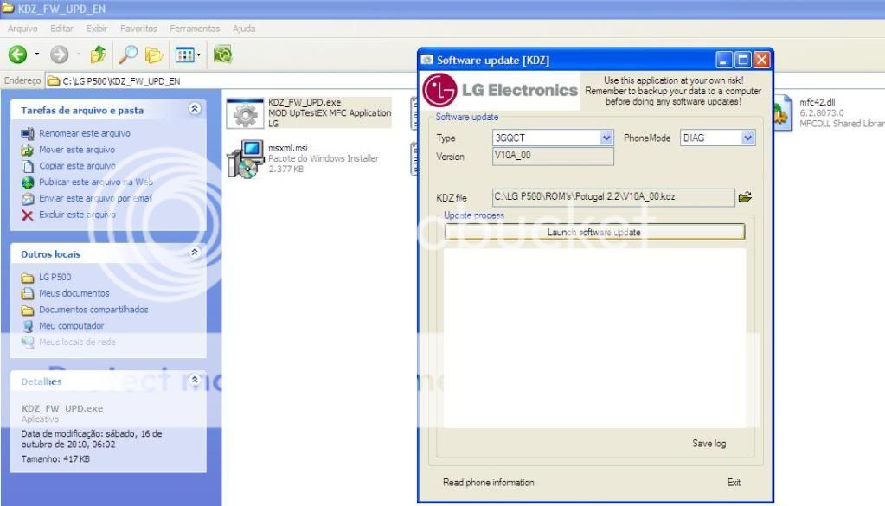Click Exit button in Software update
Viewport: 885px width, 506px height.
[x=734, y=483]
